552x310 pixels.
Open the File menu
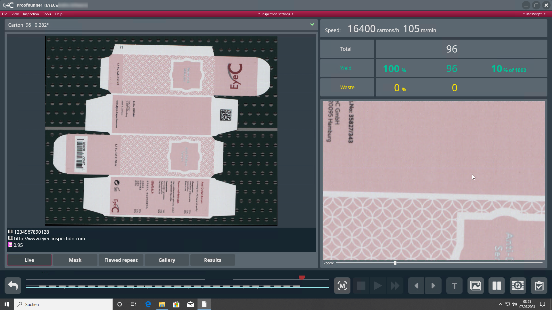coord(5,14)
